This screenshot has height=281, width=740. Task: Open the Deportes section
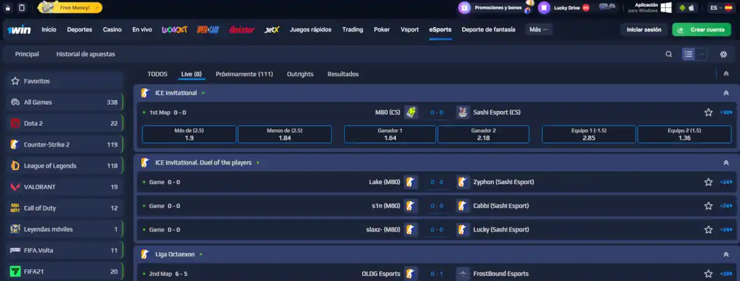click(x=80, y=30)
